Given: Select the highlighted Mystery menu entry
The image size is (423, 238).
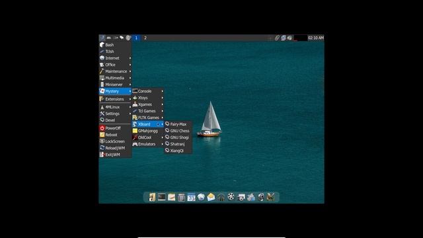Looking at the screenshot, I should [x=115, y=91].
